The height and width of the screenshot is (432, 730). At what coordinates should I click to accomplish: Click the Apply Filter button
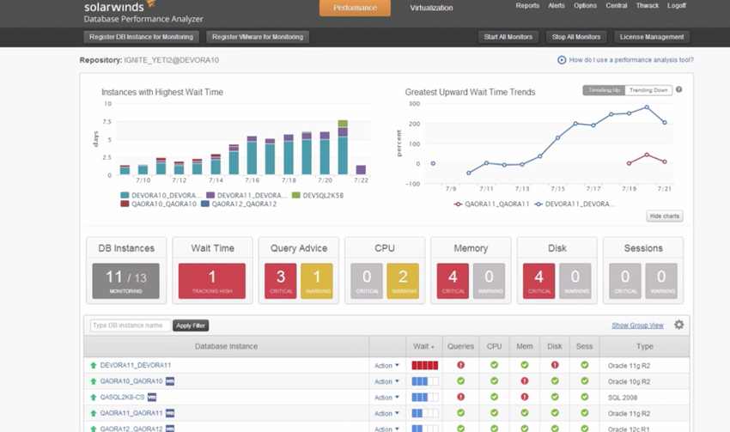(191, 326)
